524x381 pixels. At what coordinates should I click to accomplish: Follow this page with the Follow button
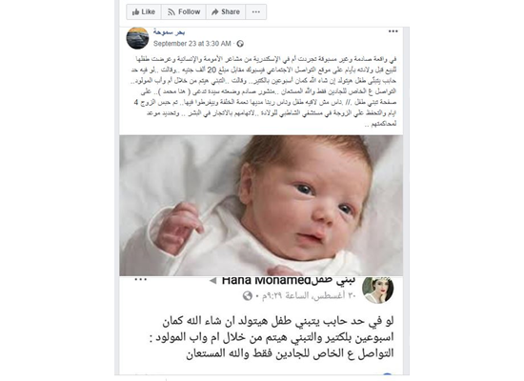[184, 12]
